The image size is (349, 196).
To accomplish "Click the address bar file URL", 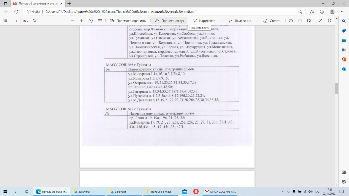I will (120, 12).
